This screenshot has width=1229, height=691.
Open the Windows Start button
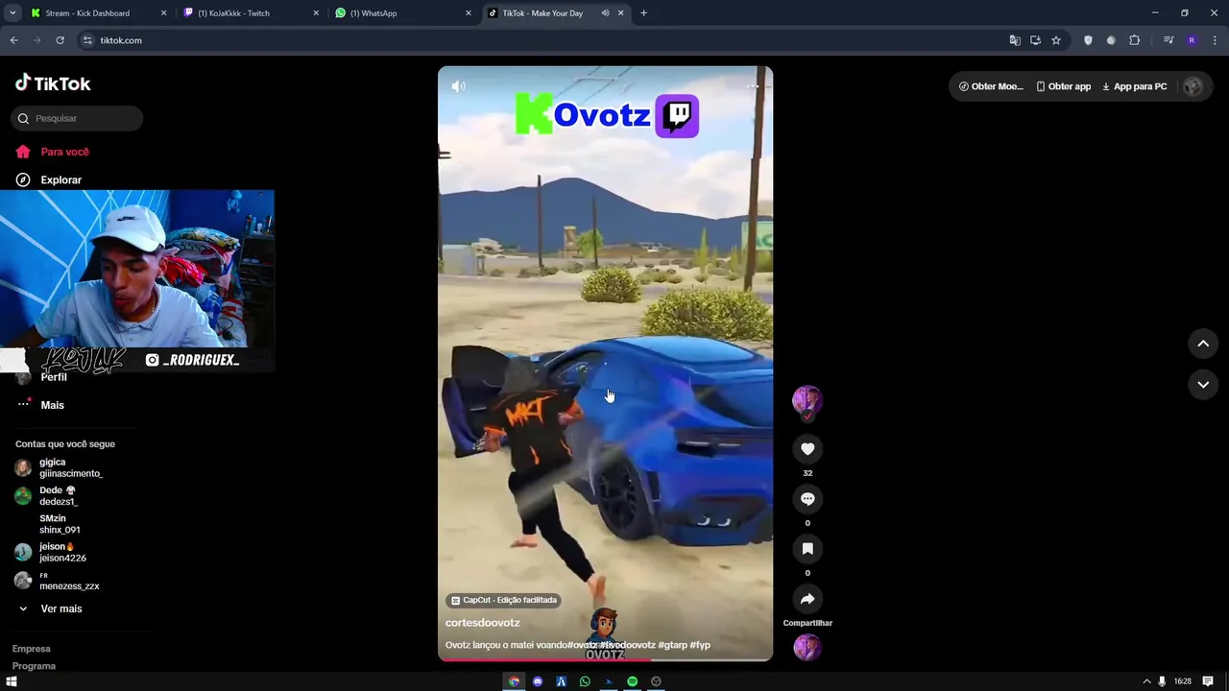[x=12, y=681]
